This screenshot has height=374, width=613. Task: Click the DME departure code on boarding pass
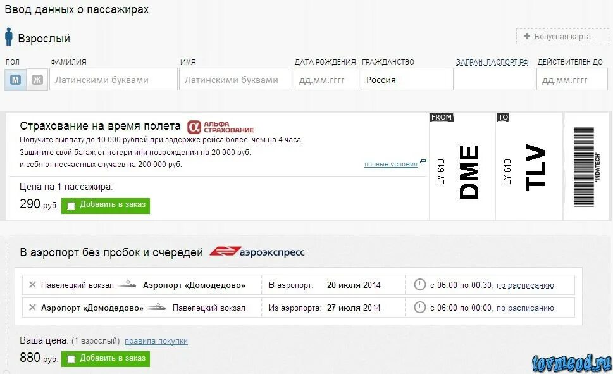coord(469,171)
